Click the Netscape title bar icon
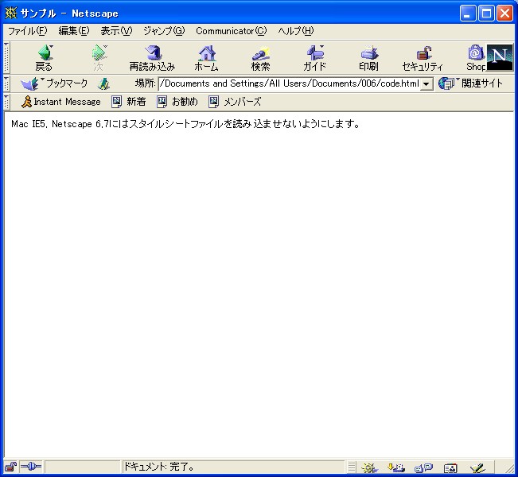Viewport: 518px width, 477px height. pos(11,14)
